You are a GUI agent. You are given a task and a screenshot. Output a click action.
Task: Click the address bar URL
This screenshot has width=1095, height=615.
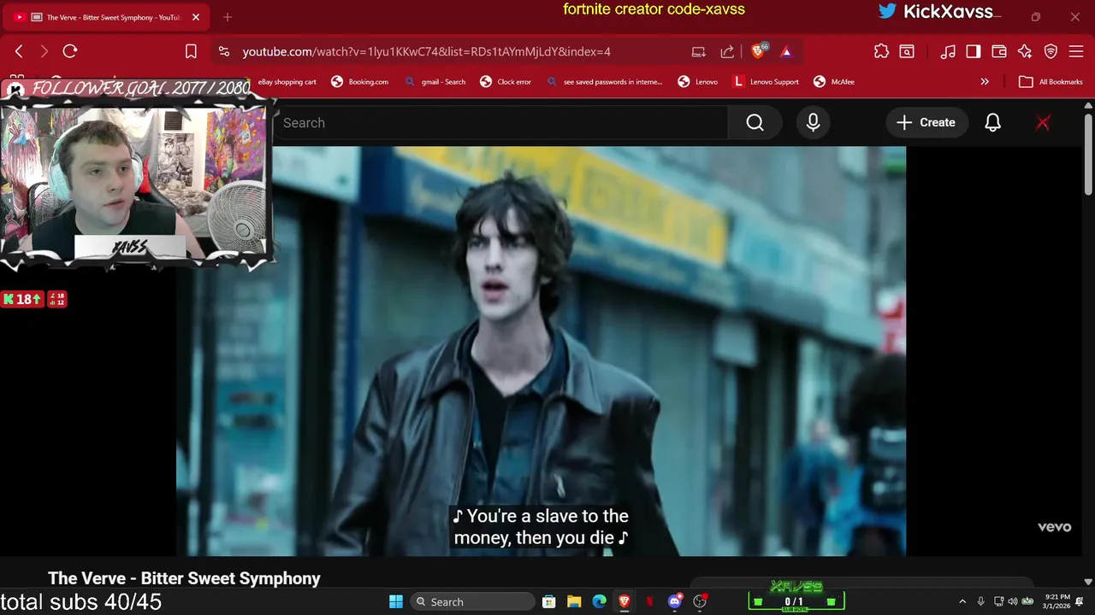pos(426,51)
